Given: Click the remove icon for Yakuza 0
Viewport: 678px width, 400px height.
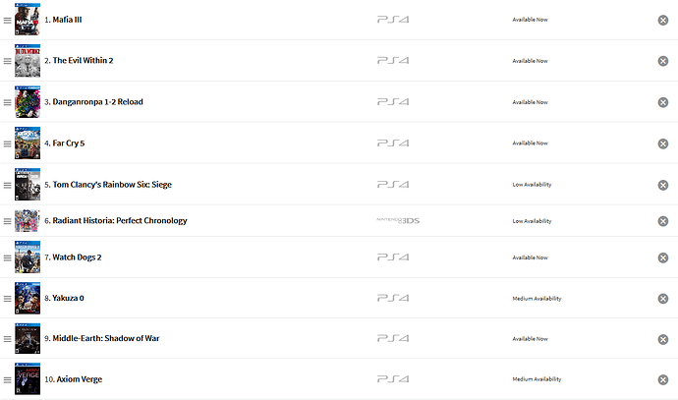Looking at the screenshot, I should pyautogui.click(x=663, y=298).
